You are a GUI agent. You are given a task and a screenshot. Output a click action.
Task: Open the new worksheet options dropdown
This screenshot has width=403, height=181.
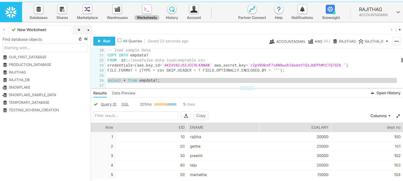click(x=88, y=30)
